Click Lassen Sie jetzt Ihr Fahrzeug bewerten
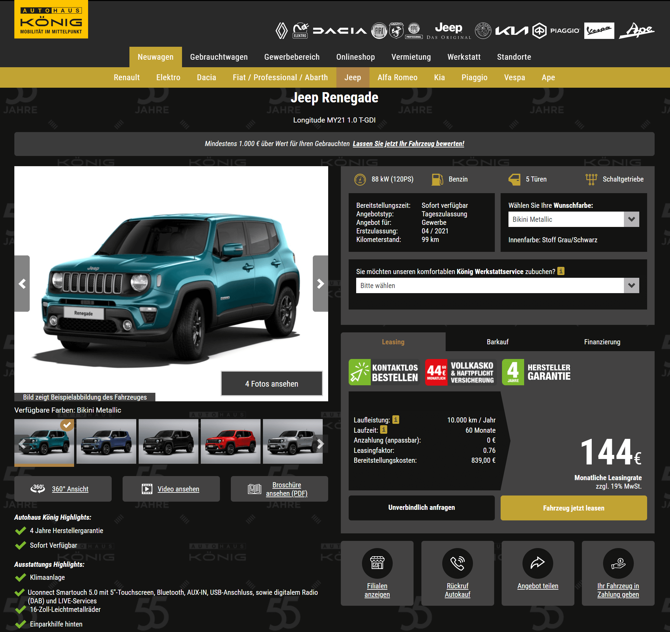Viewport: 670px width, 632px height. 408,144
